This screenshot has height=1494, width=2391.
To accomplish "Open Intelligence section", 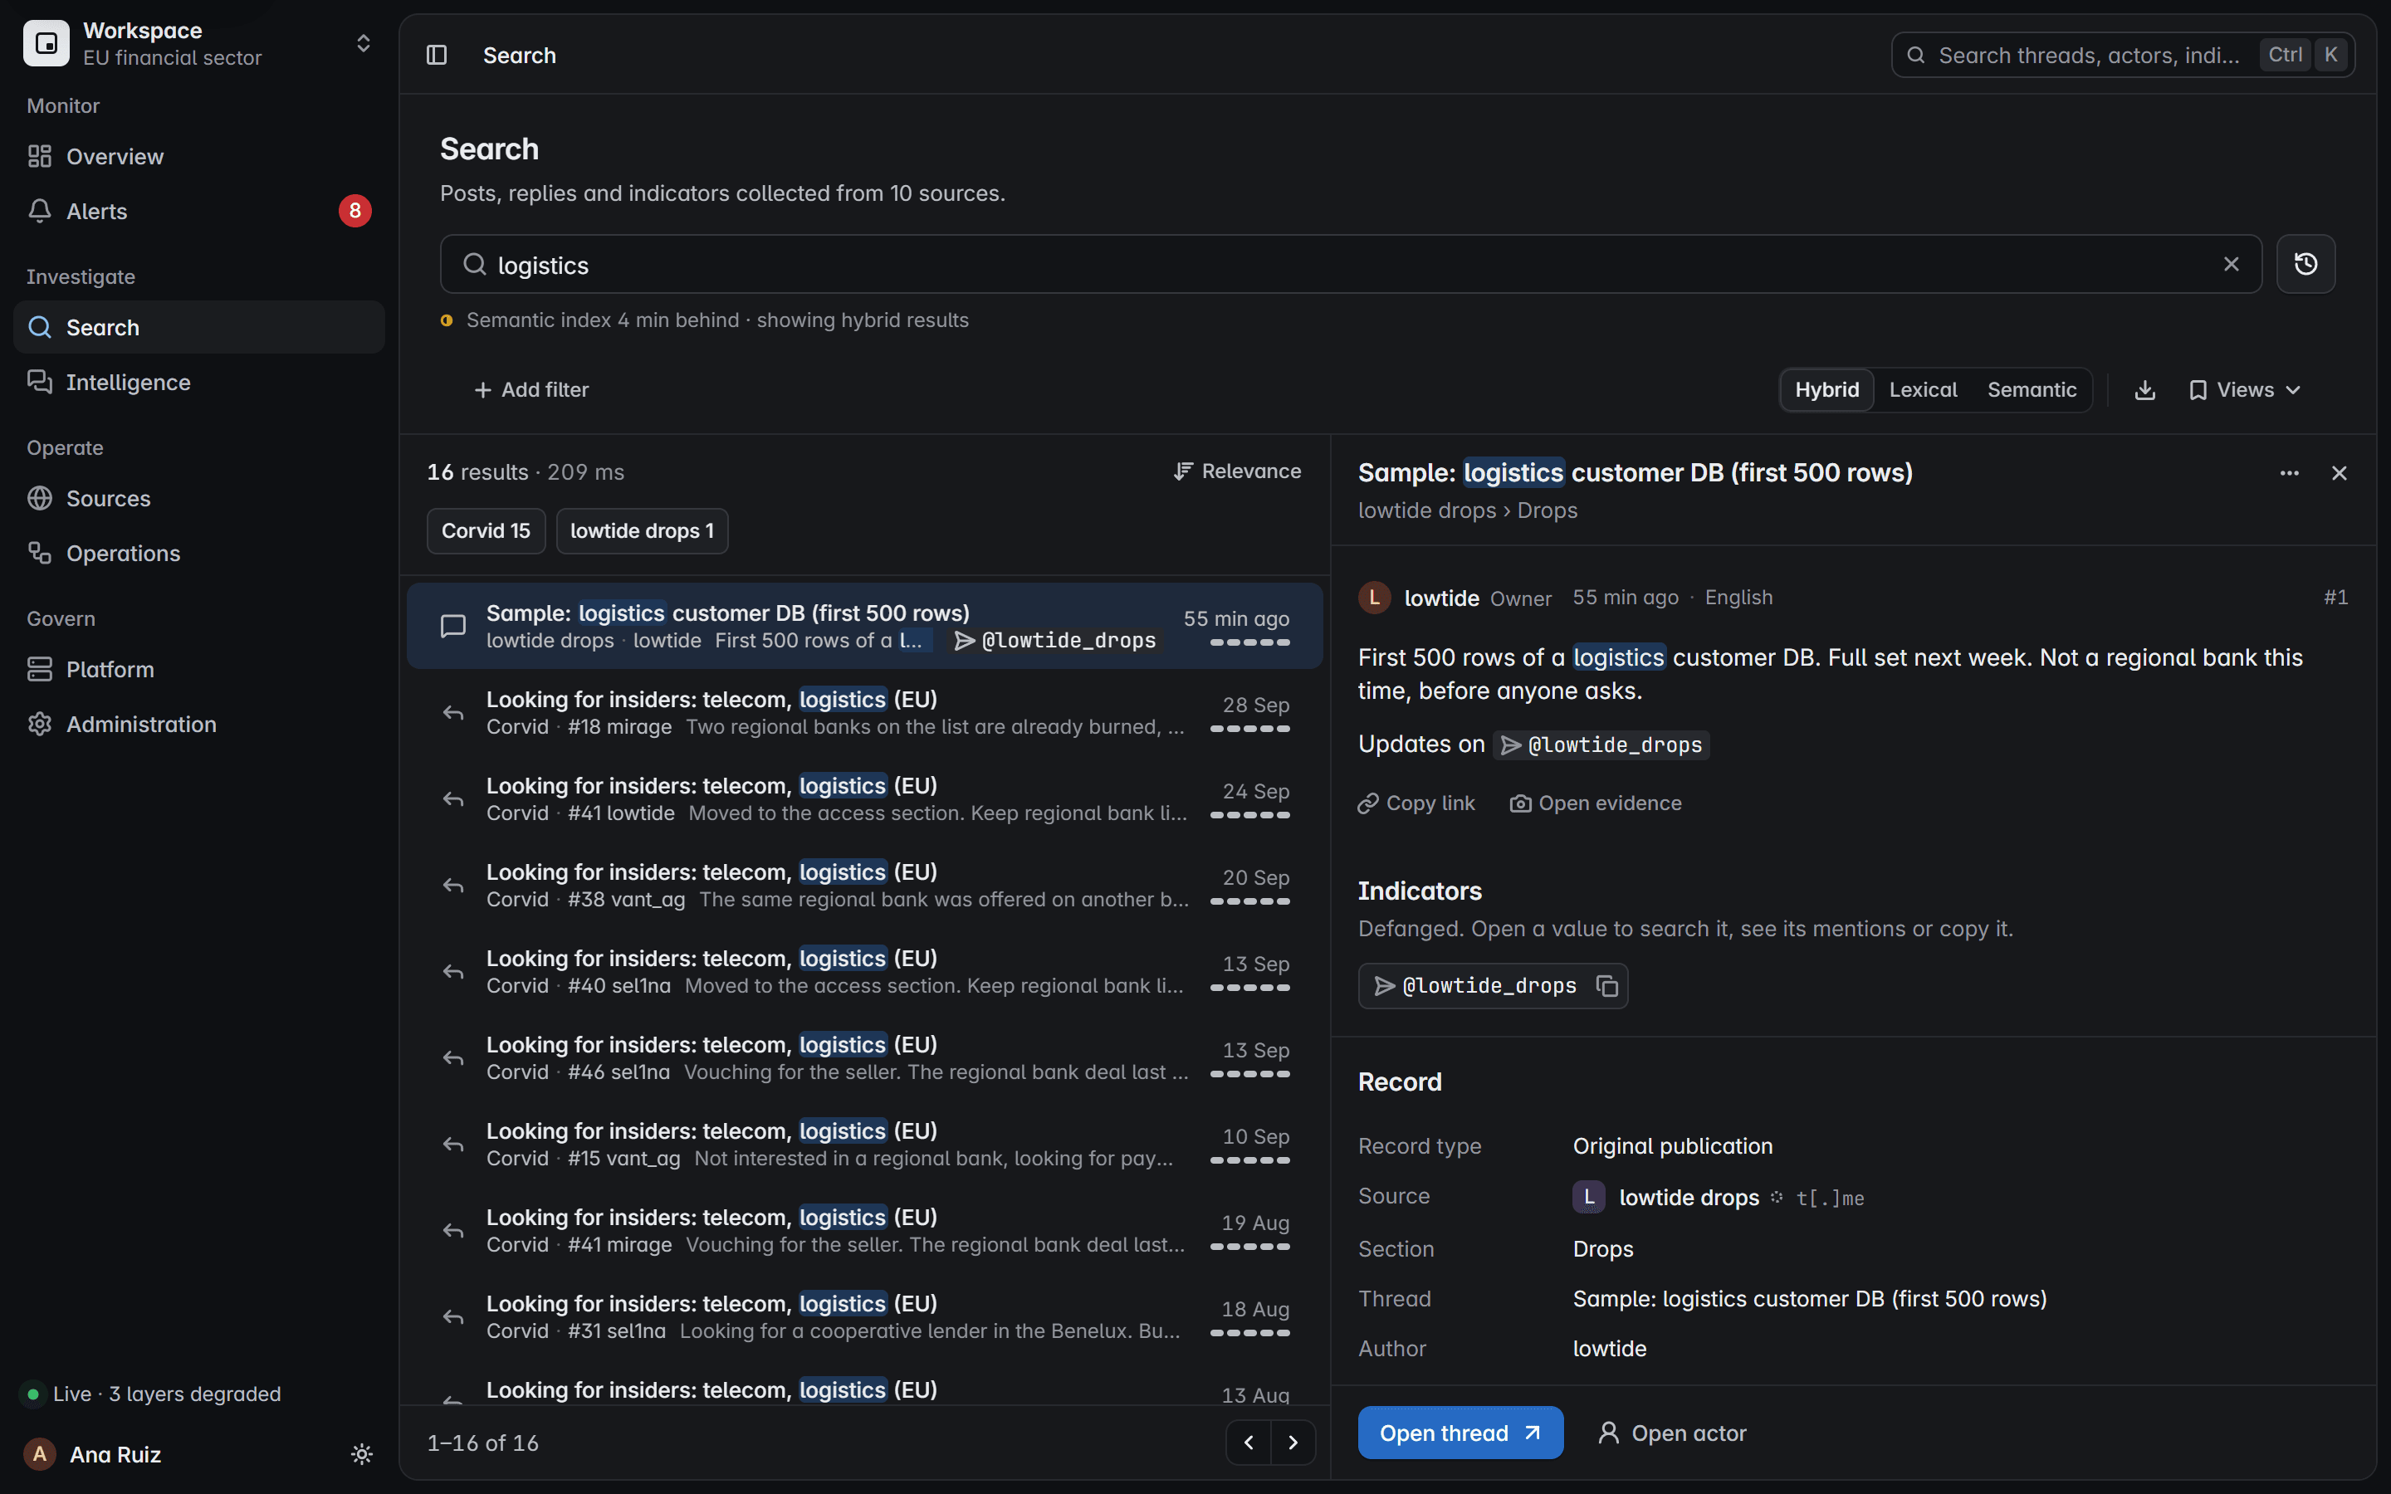I will [x=198, y=383].
